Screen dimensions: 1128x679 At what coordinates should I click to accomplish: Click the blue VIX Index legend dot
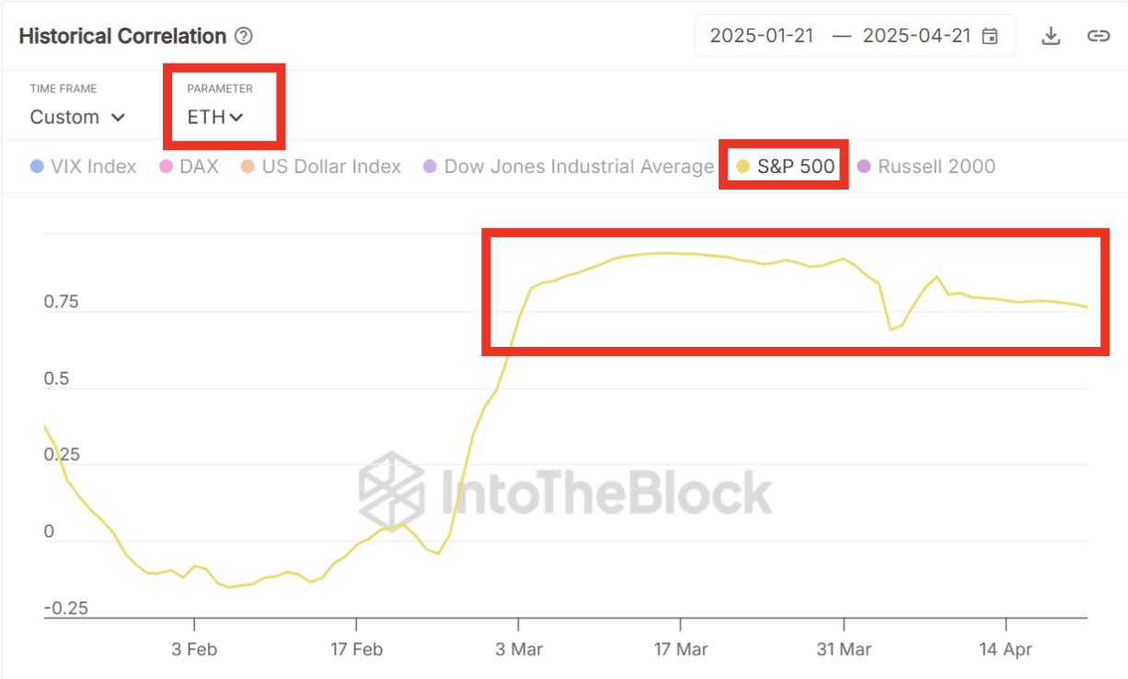35,167
